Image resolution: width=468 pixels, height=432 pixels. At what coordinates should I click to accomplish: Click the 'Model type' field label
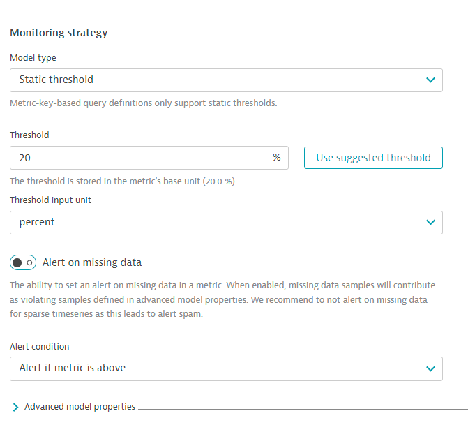33,58
